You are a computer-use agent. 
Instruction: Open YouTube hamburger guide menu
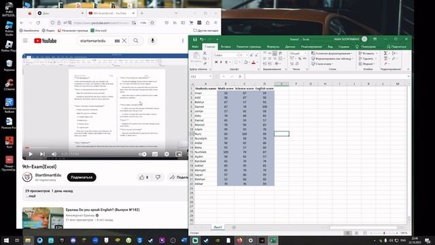[x=25, y=41]
